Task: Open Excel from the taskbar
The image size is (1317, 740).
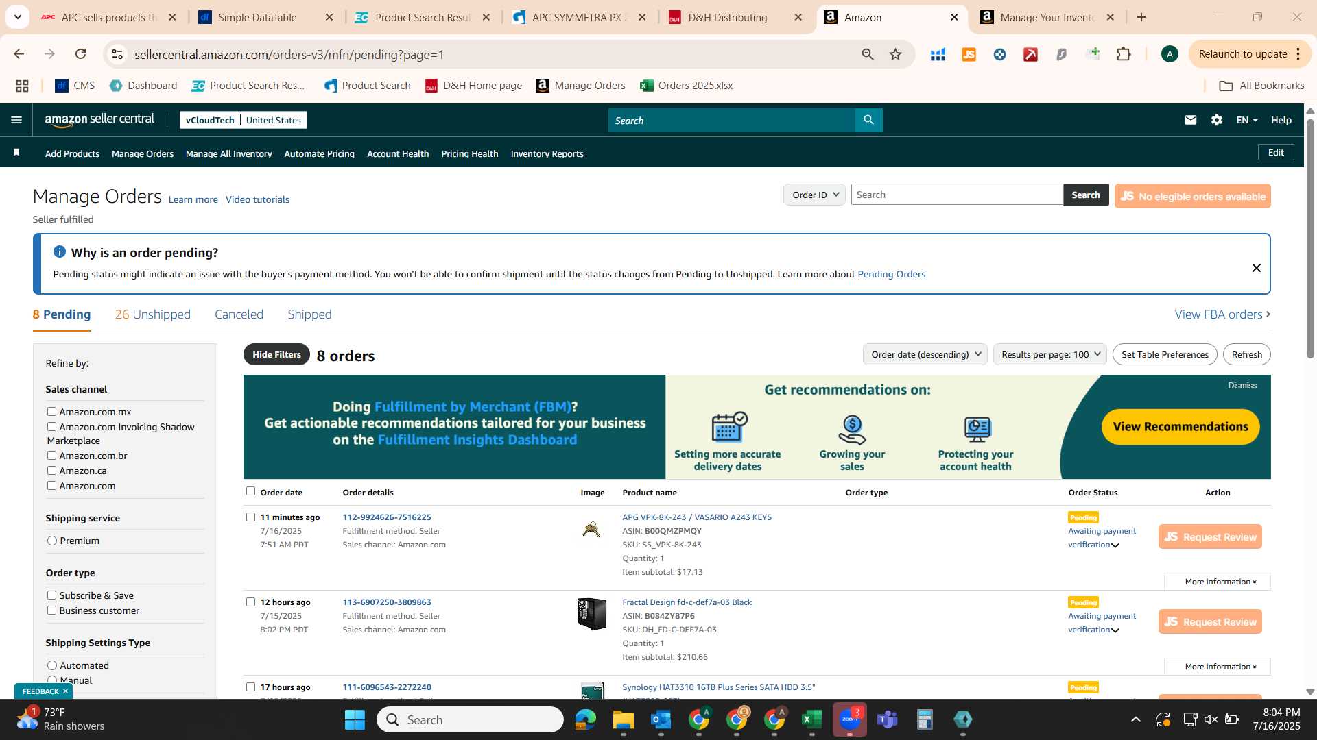Action: click(811, 719)
